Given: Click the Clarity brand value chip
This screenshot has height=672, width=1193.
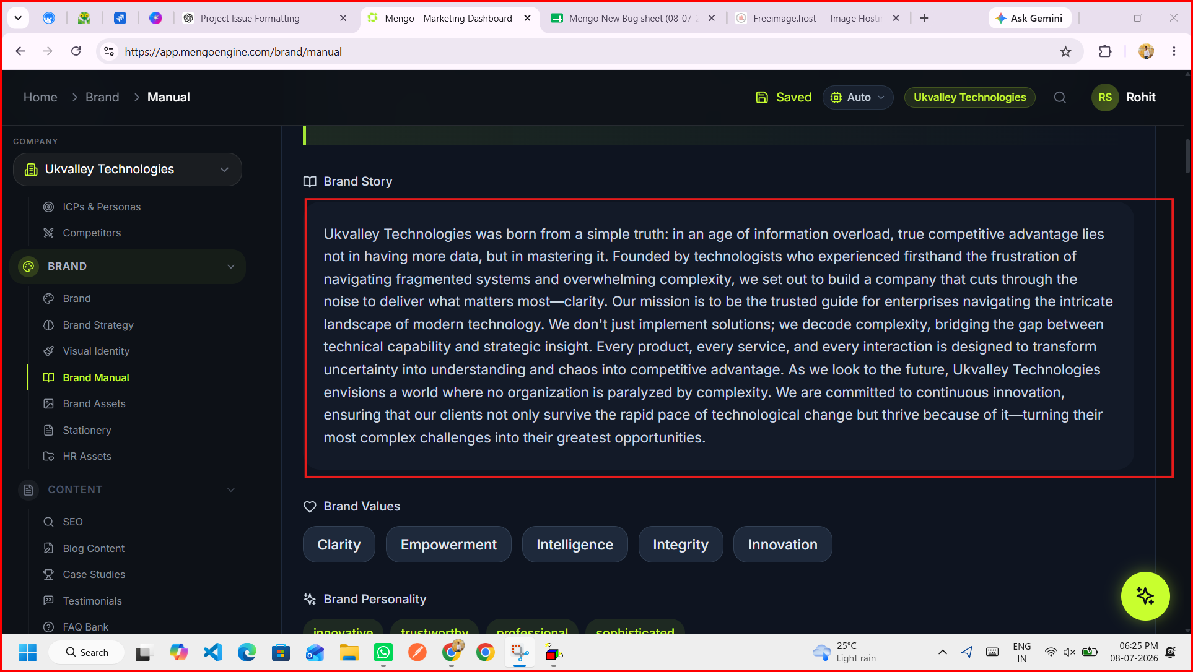Looking at the screenshot, I should click(x=339, y=545).
